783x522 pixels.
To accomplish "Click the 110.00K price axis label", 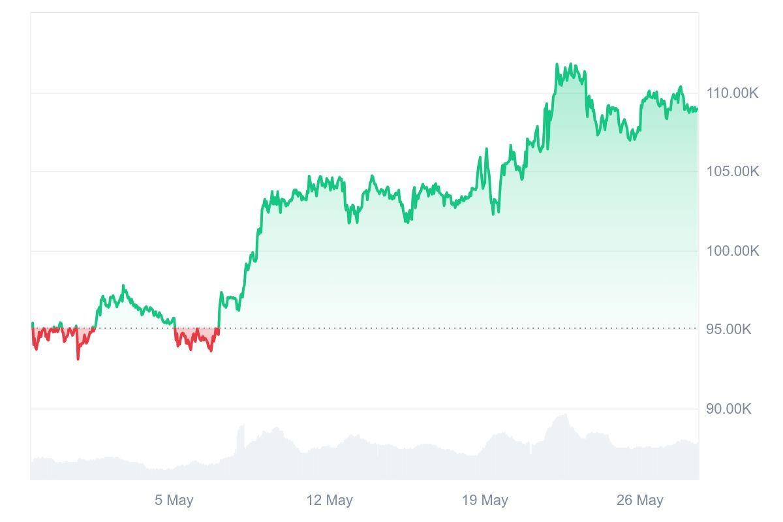I will click(x=732, y=93).
